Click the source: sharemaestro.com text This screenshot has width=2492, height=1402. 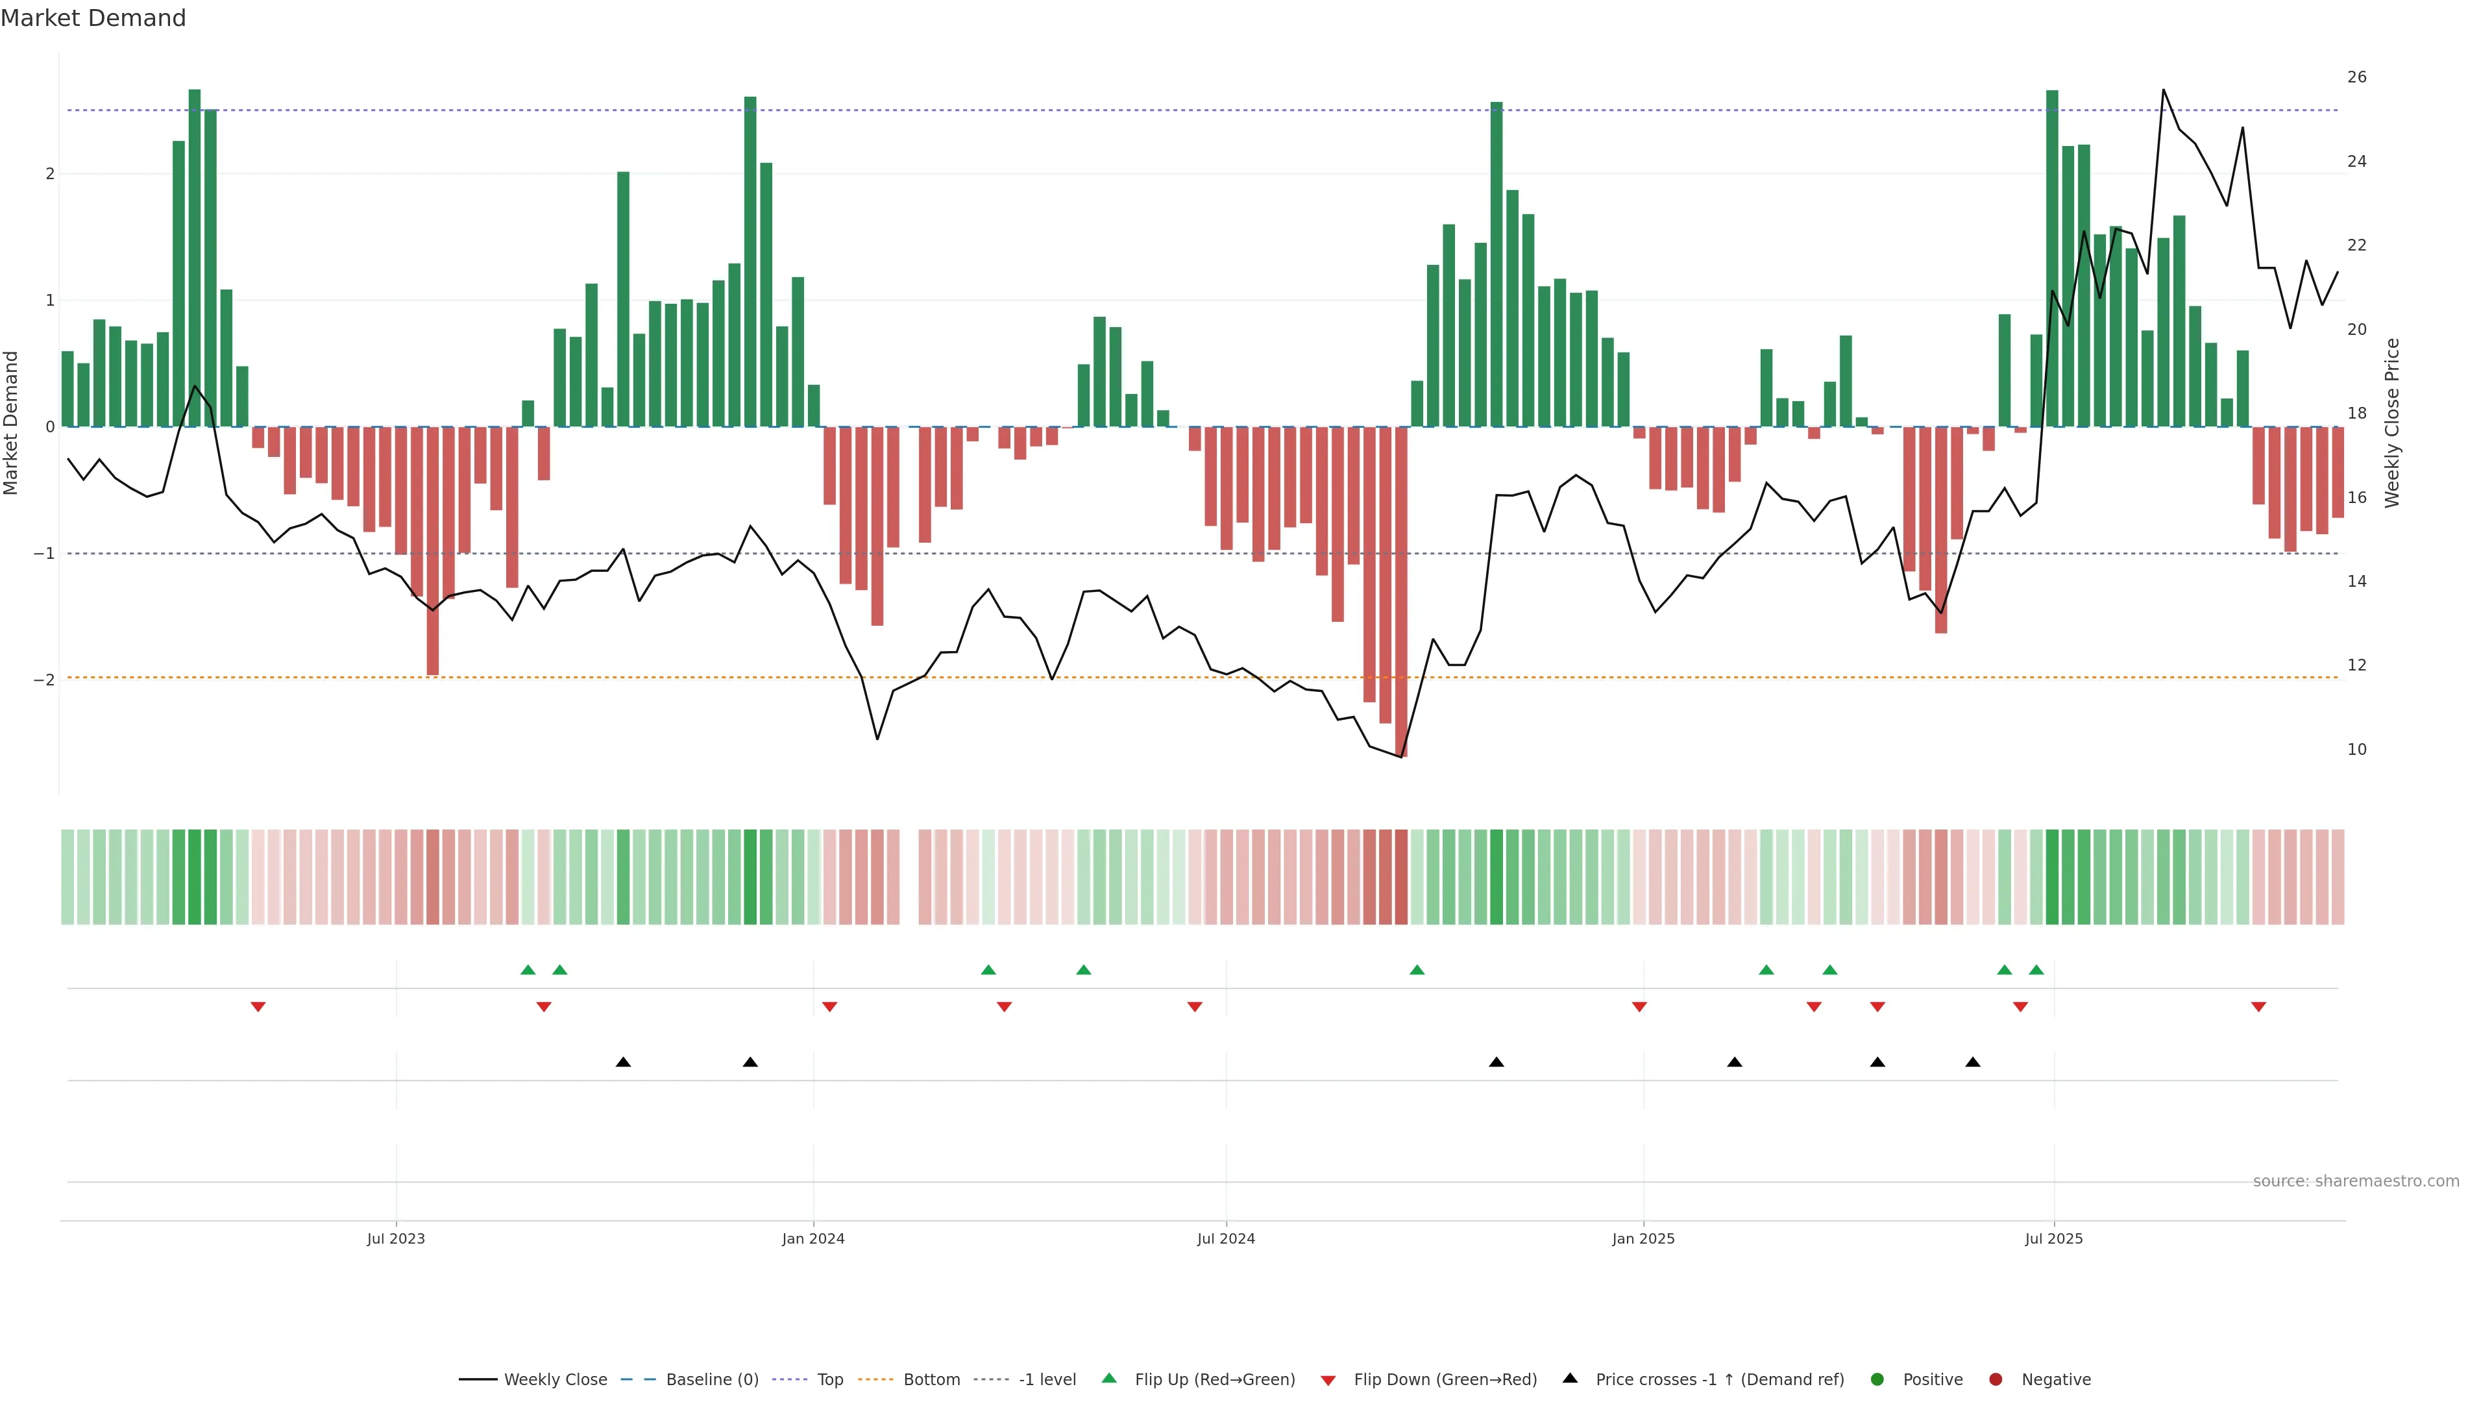2356,1181
